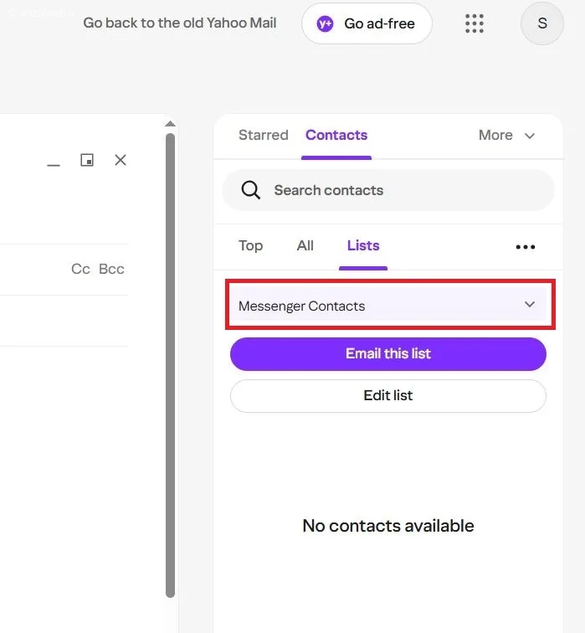This screenshot has height=633, width=585.
Task: Go back to the old Yahoo Mail
Action: [x=180, y=23]
